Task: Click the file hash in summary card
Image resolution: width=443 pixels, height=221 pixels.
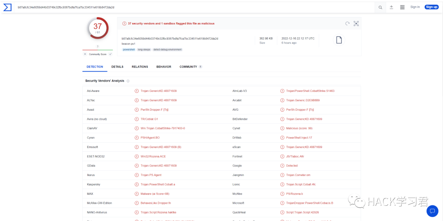Action: 170,39
